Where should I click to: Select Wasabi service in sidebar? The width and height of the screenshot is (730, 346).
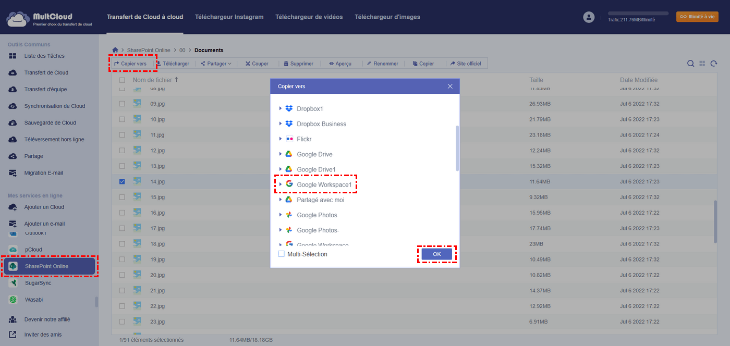pos(33,300)
